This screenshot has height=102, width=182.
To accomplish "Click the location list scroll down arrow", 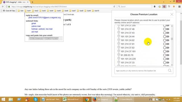I will pyautogui.click(x=172, y=65).
